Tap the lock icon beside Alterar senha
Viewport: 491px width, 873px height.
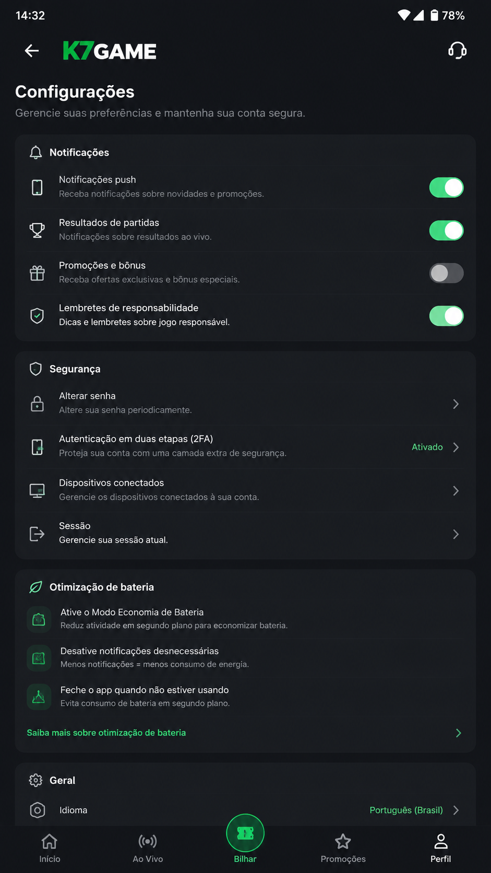(37, 404)
